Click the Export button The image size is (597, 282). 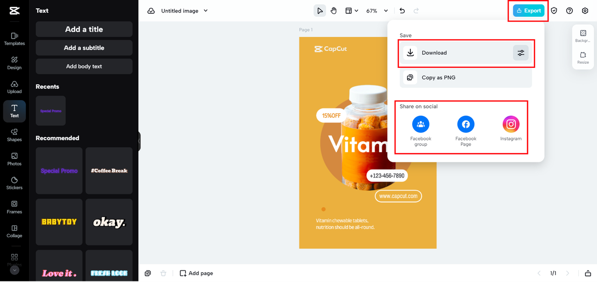click(528, 11)
